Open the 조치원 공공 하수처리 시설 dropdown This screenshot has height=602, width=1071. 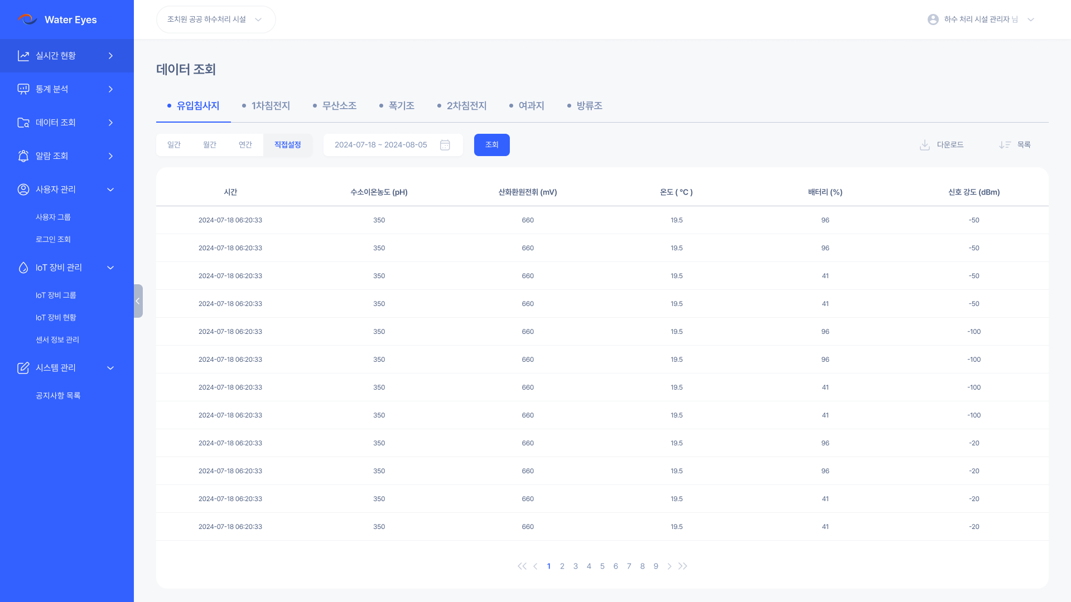(x=215, y=20)
